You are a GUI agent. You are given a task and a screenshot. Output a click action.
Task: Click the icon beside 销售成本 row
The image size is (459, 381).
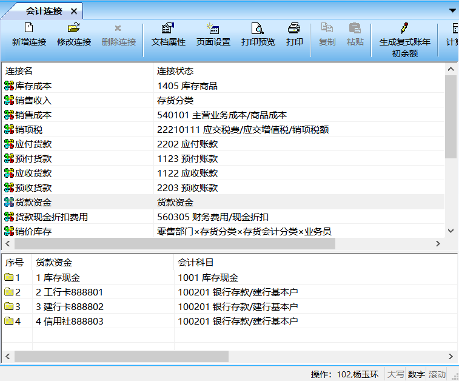point(9,115)
